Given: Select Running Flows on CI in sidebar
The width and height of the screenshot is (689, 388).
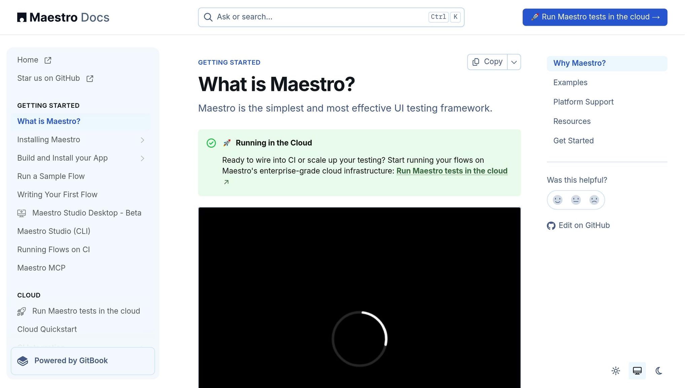Looking at the screenshot, I should 53,250.
